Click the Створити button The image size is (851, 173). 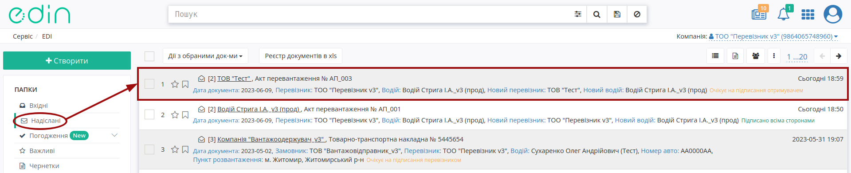coord(67,61)
